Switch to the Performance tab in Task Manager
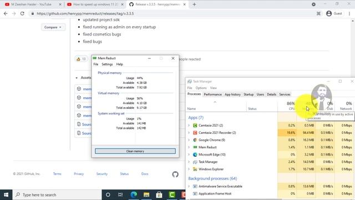The height and width of the screenshot is (200, 355). coord(212,94)
